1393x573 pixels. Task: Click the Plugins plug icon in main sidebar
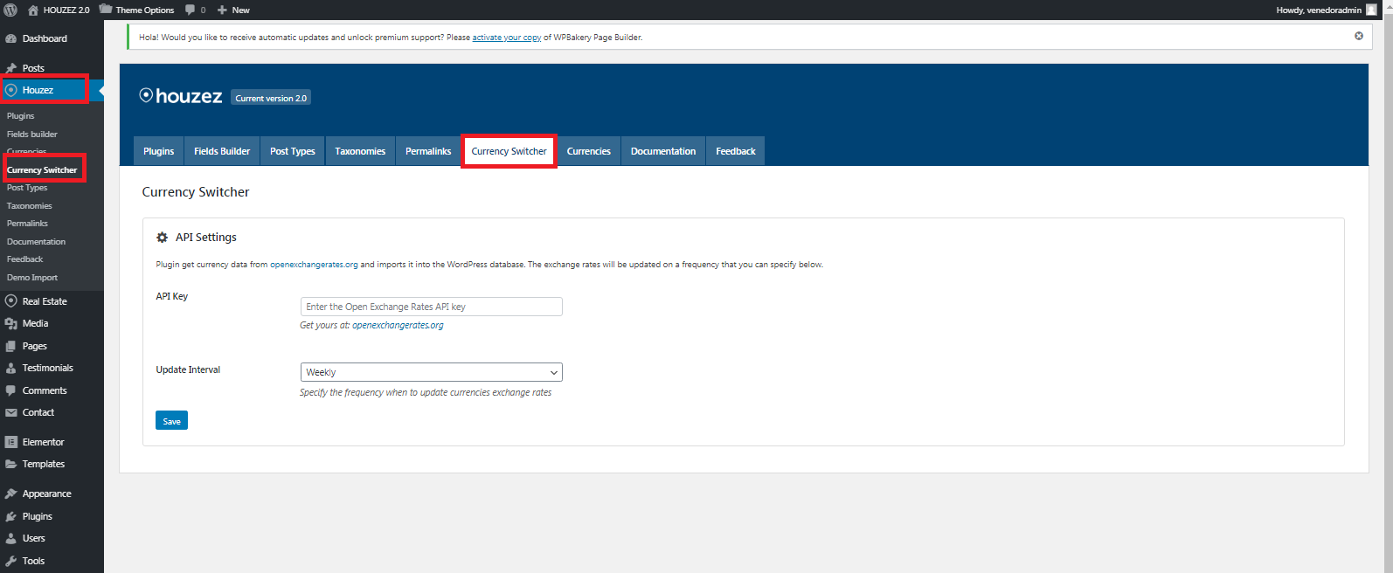coord(11,516)
